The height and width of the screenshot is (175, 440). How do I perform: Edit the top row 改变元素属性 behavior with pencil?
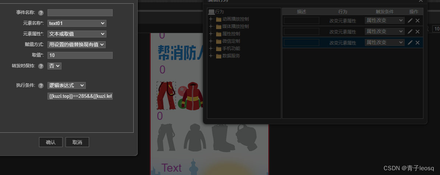(410, 21)
